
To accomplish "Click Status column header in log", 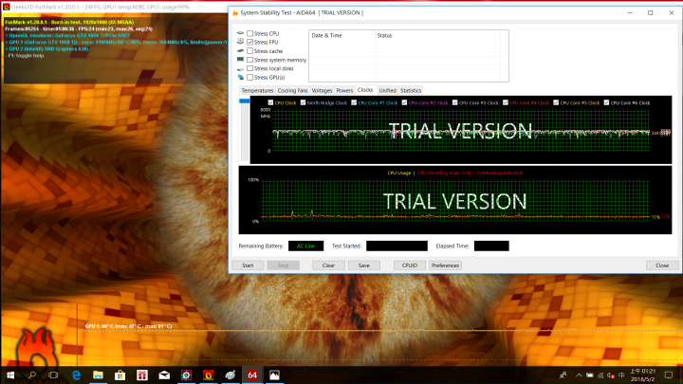I will click(x=437, y=36).
